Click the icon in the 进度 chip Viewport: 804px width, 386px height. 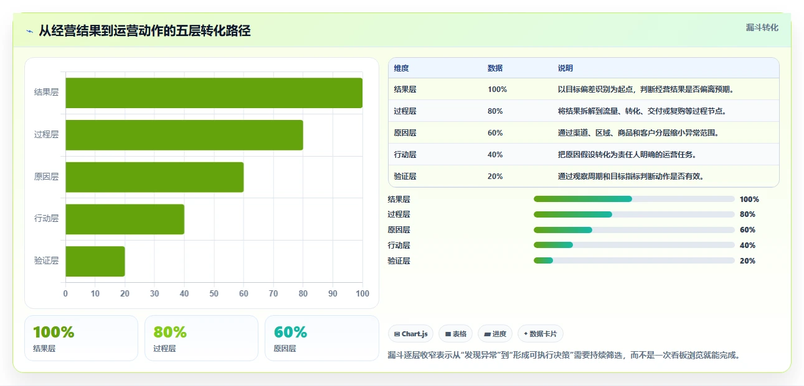(x=487, y=334)
